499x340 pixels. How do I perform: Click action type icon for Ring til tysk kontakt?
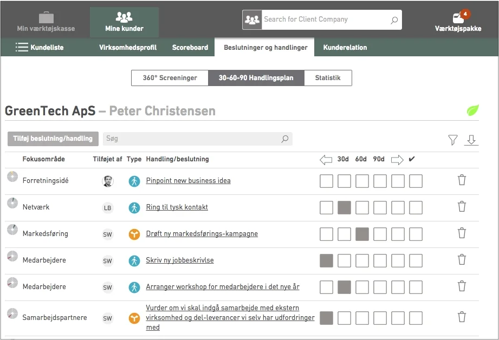[x=134, y=208]
